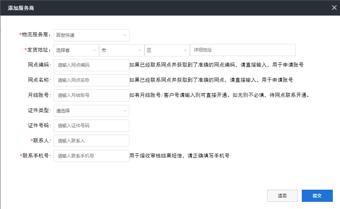Open the 市 city dropdown
This screenshot has height=209, width=340.
121,50
